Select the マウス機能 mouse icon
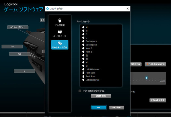Viewport: 171px width, 117px height. [60, 20]
